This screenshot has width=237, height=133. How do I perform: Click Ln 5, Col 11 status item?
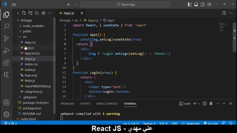(131, 123)
